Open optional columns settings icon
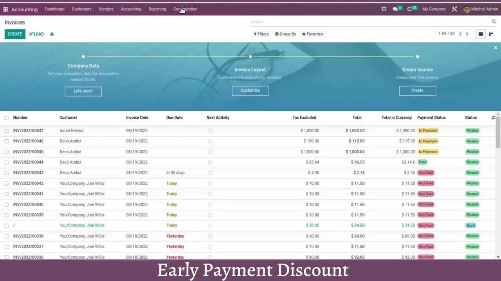 [x=493, y=117]
